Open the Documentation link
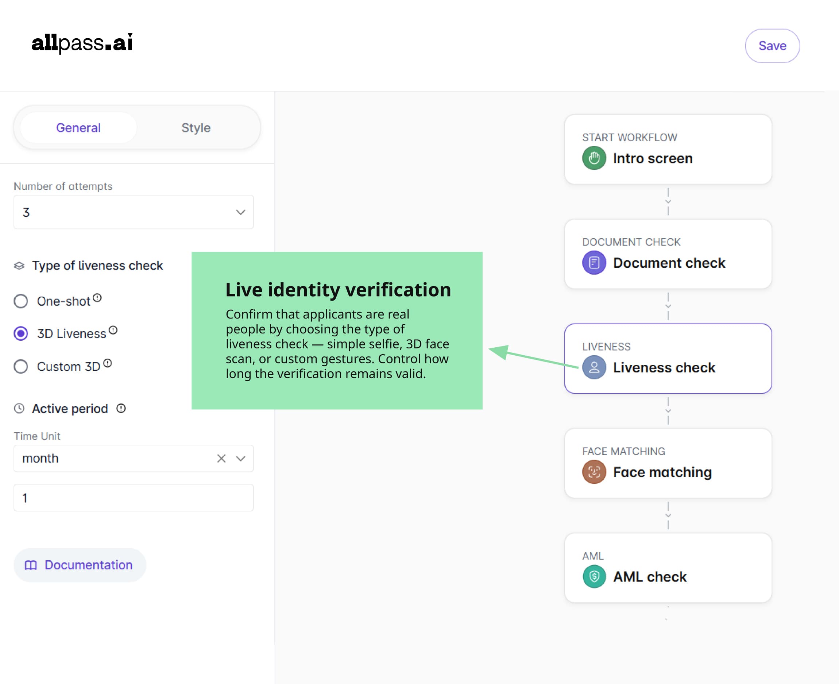The width and height of the screenshot is (839, 684). (80, 565)
